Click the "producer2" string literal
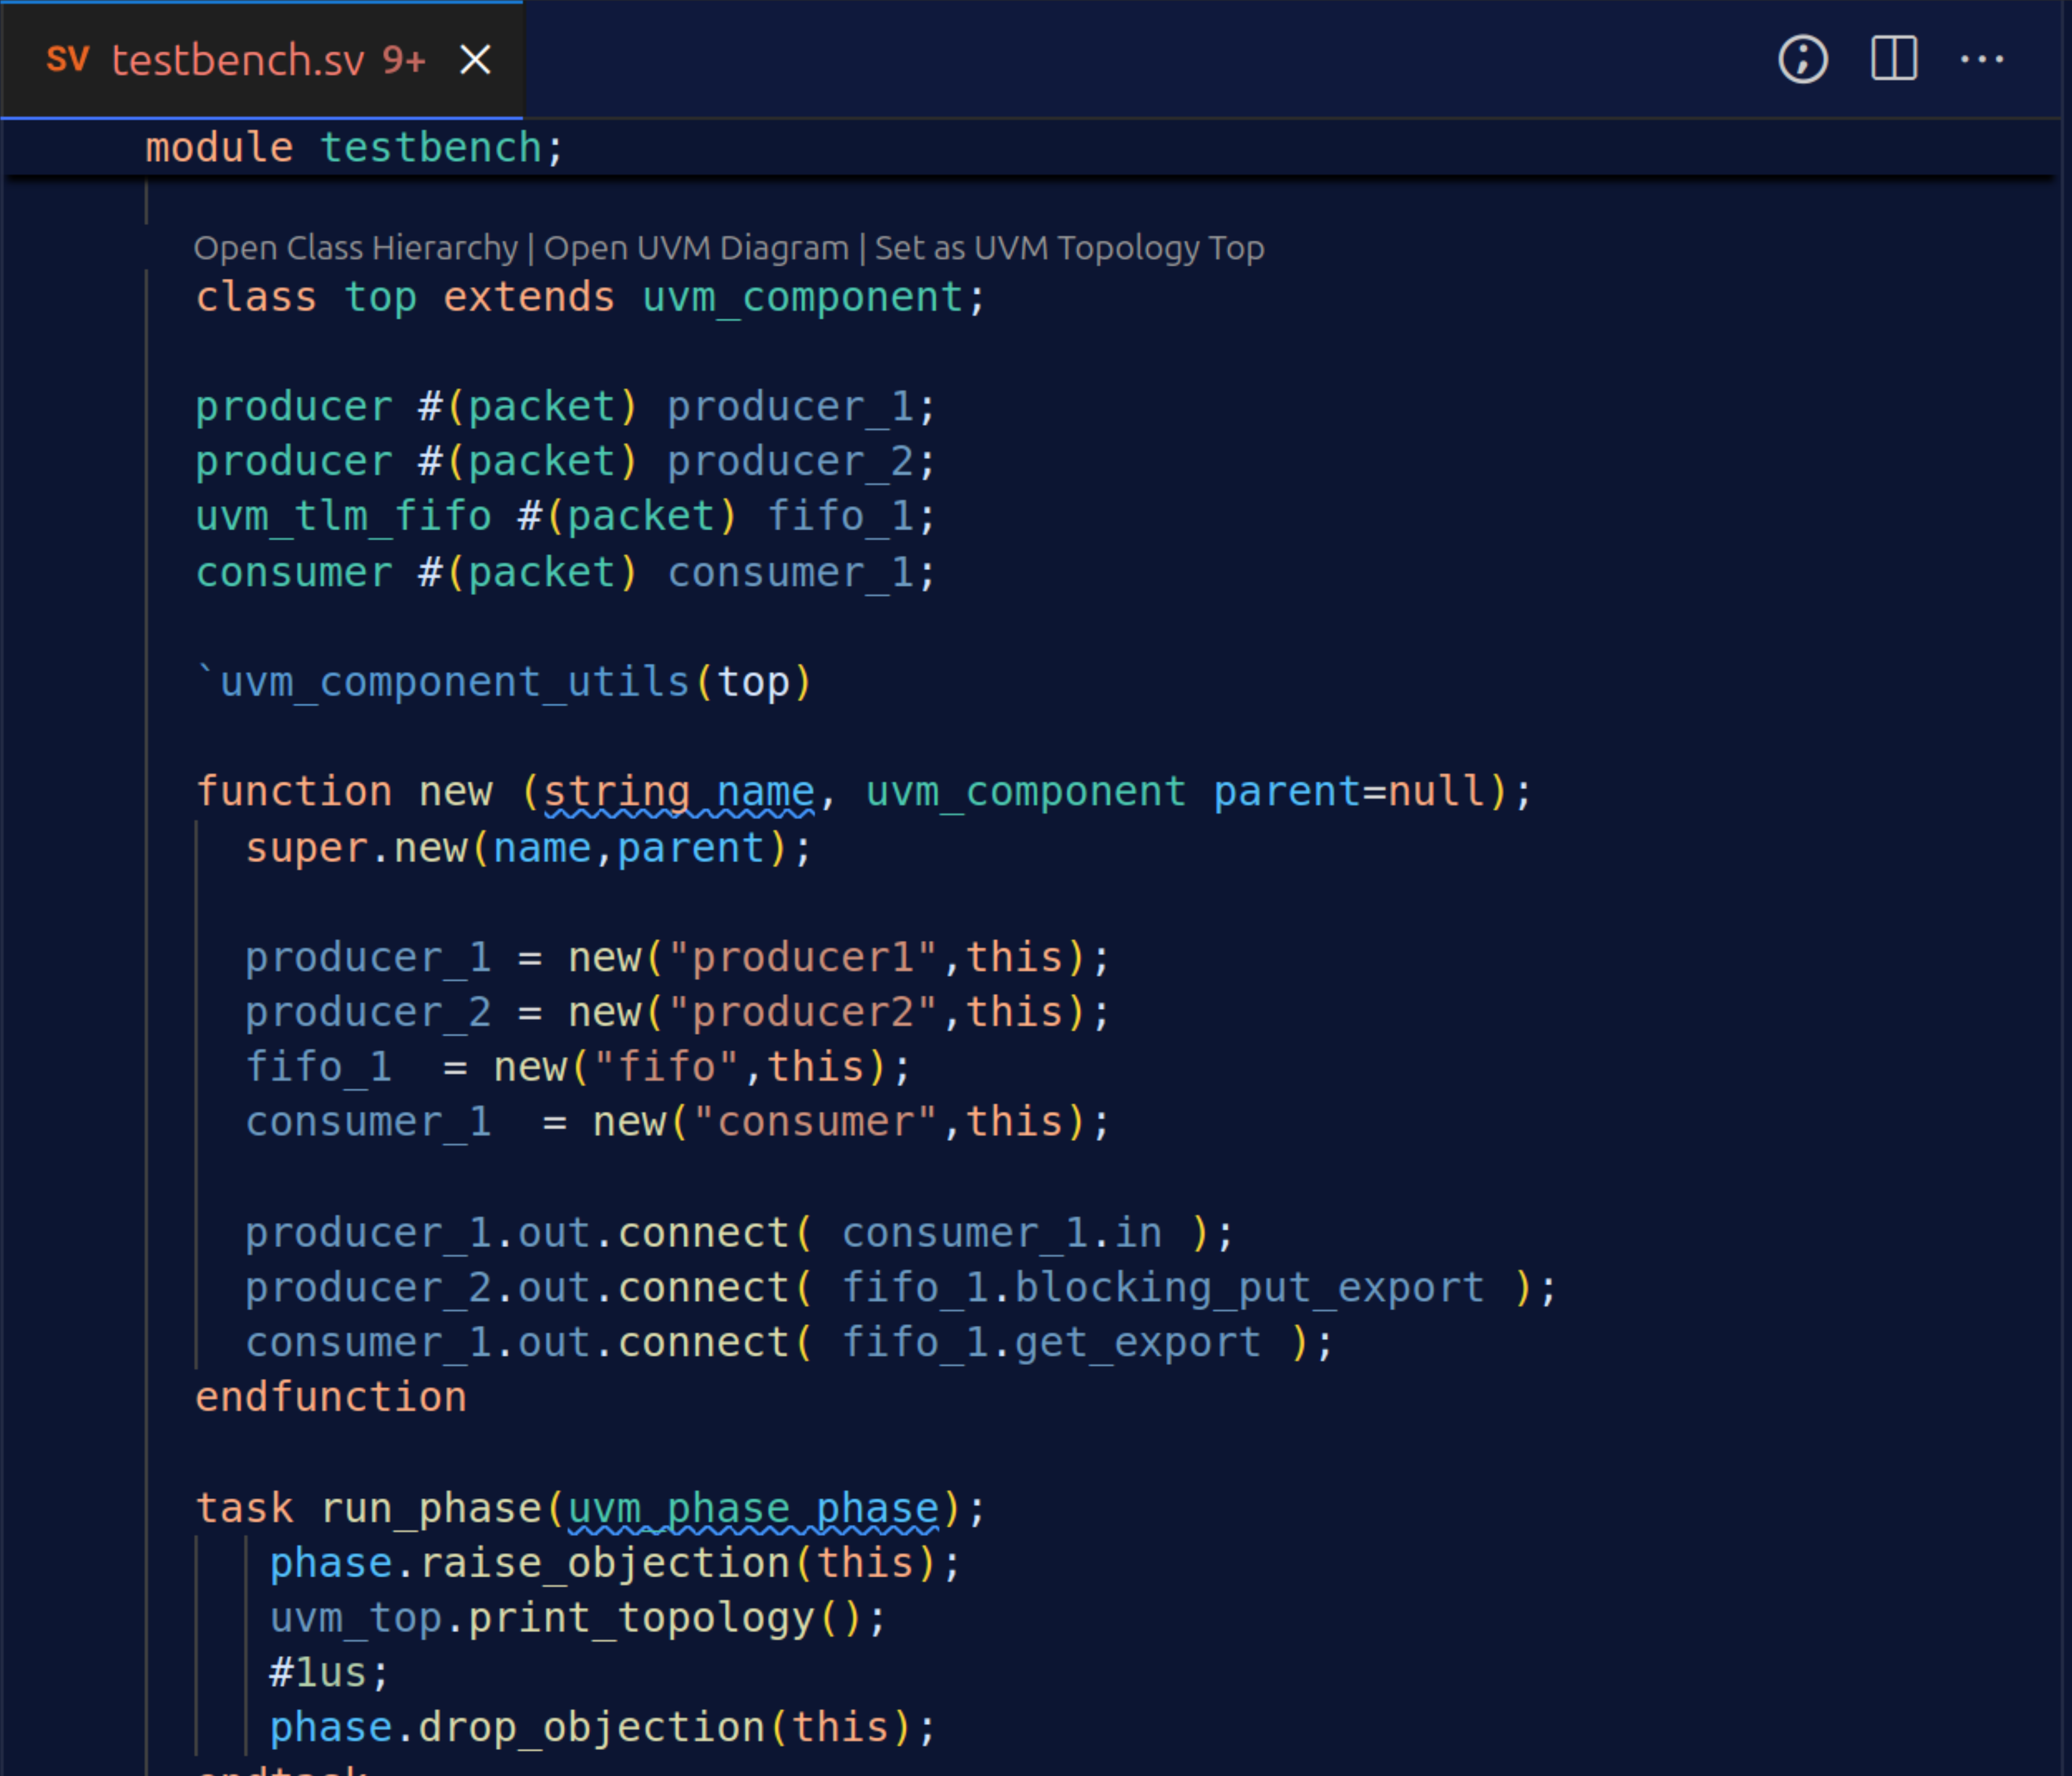This screenshot has width=2072, height=1776. pos(802,1013)
